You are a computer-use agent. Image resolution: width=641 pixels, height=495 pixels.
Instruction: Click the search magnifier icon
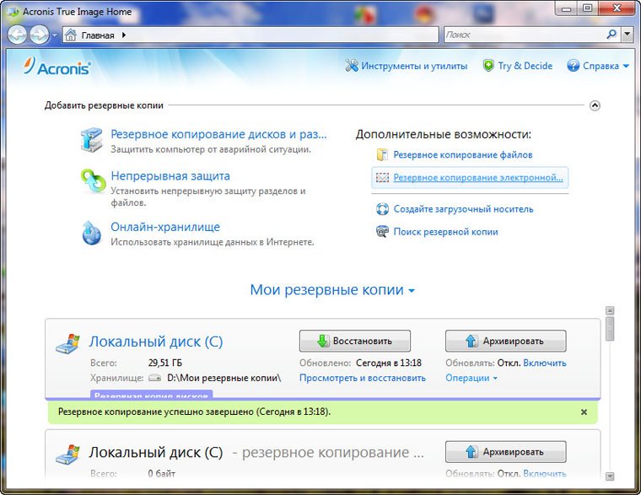(x=611, y=35)
